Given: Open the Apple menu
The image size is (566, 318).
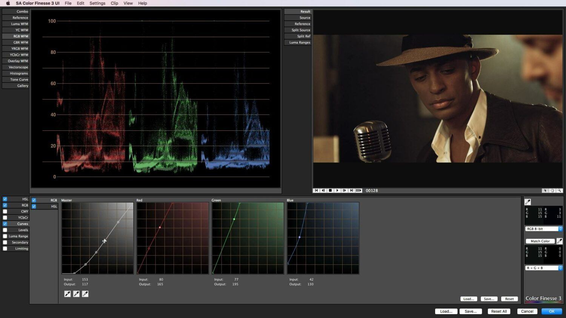Looking at the screenshot, I should [x=8, y=3].
